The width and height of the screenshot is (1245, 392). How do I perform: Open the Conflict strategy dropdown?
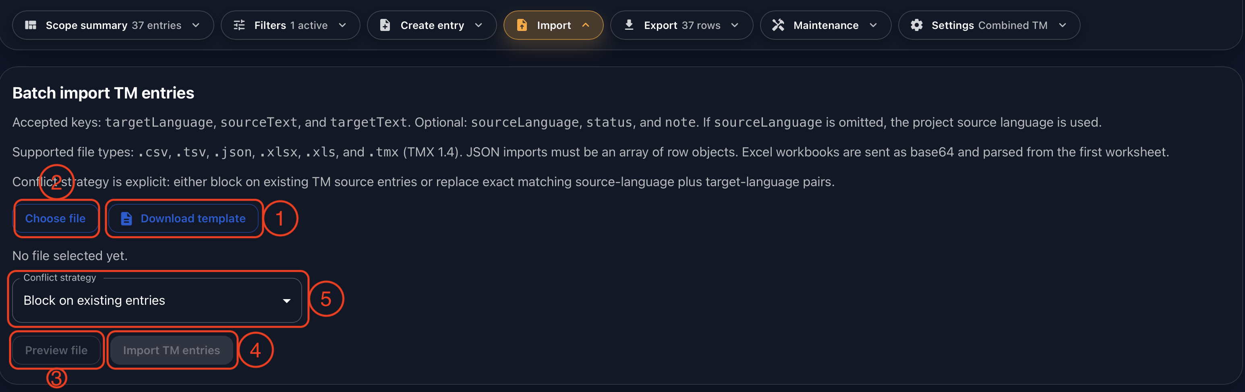click(x=157, y=300)
